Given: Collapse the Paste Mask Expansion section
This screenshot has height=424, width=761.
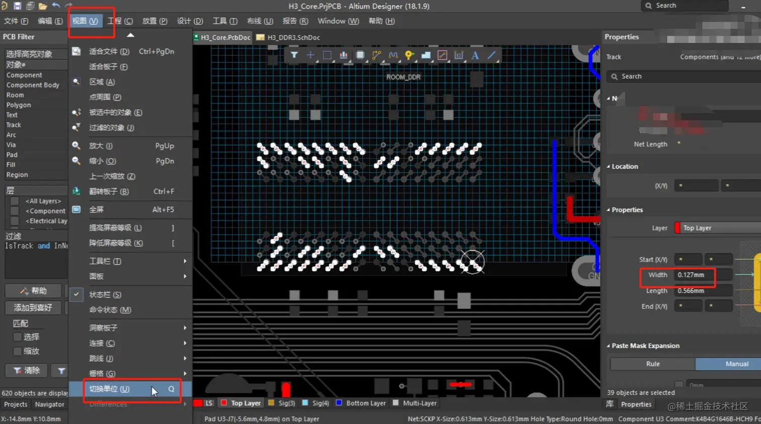Looking at the screenshot, I should tap(608, 346).
